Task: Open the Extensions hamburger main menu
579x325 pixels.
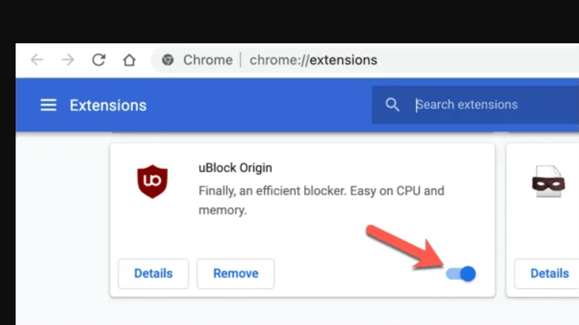Action: (49, 105)
